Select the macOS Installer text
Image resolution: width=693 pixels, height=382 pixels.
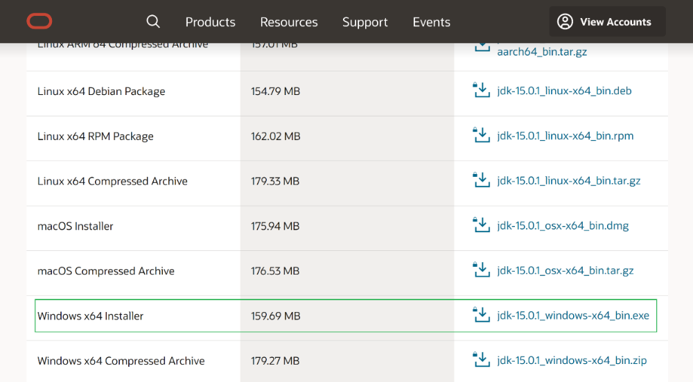[75, 227]
